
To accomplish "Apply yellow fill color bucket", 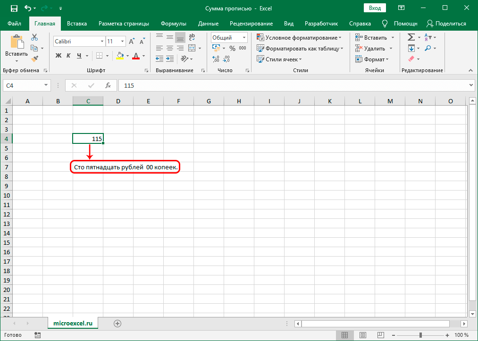I will tap(120, 56).
